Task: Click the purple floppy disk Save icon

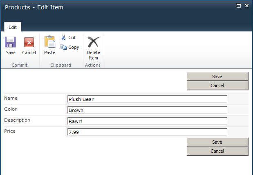Action: (x=10, y=42)
